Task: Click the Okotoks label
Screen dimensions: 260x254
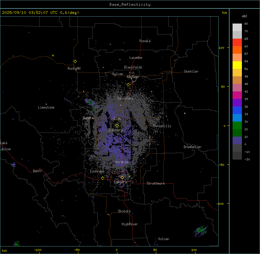Action: [x=124, y=211]
